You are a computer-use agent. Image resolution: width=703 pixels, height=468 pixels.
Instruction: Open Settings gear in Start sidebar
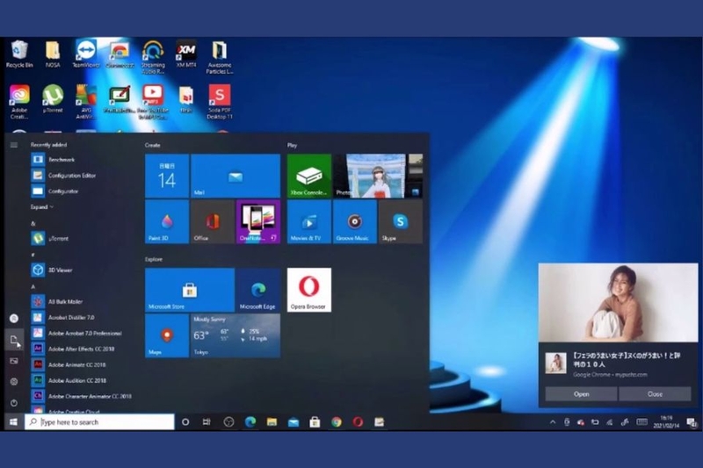[14, 382]
